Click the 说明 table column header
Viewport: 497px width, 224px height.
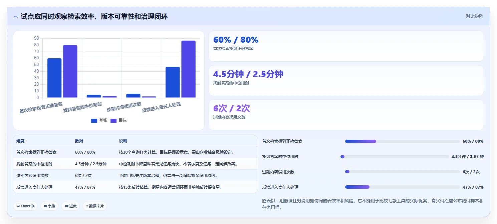tap(123, 141)
